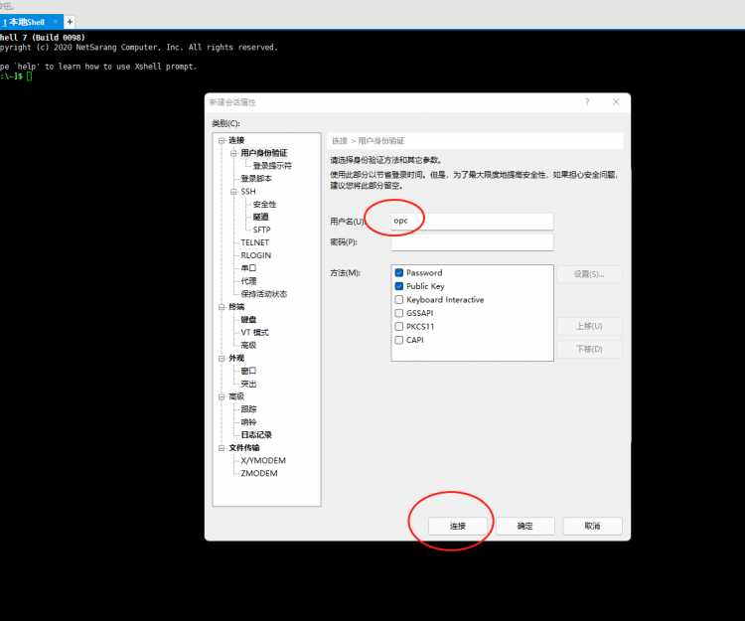Collapse the 连接 tree node
This screenshot has width=745, height=621.
[x=222, y=141]
